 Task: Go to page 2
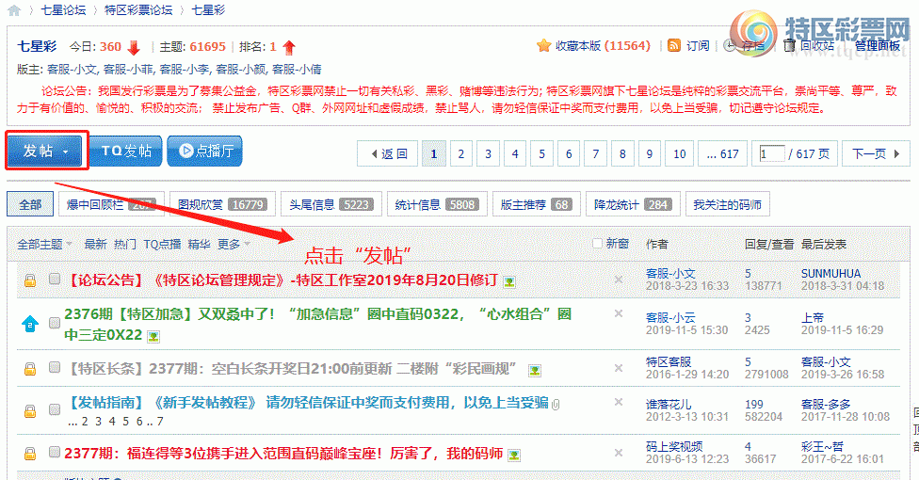pos(460,153)
